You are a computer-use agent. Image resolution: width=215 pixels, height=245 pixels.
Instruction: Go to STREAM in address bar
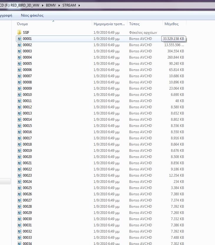point(69,5)
